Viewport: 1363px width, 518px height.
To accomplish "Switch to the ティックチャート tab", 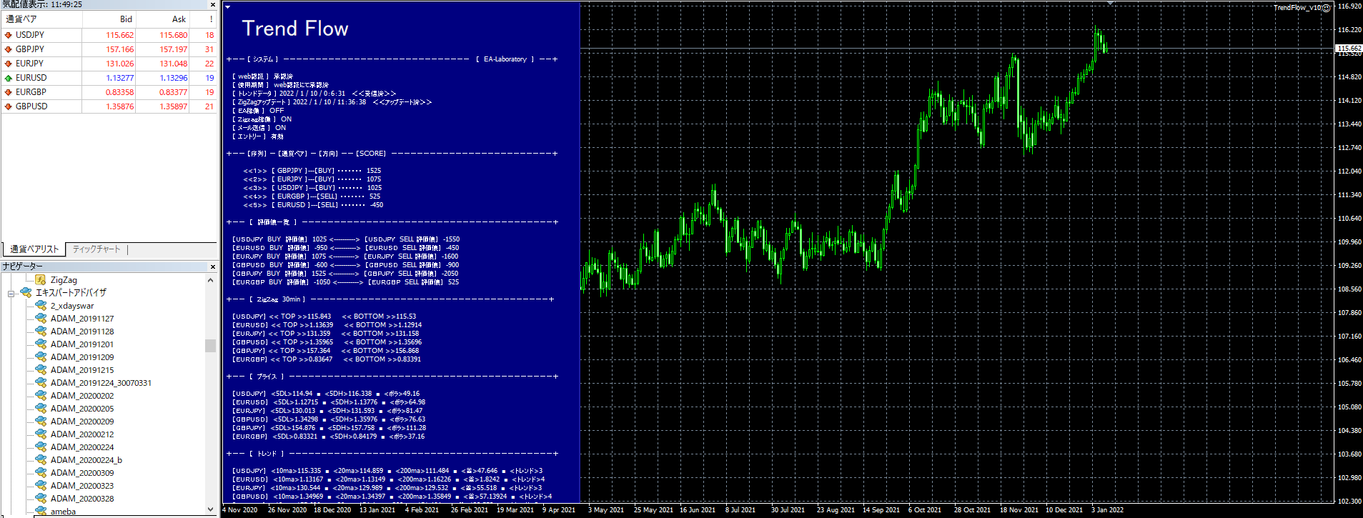I will (96, 249).
